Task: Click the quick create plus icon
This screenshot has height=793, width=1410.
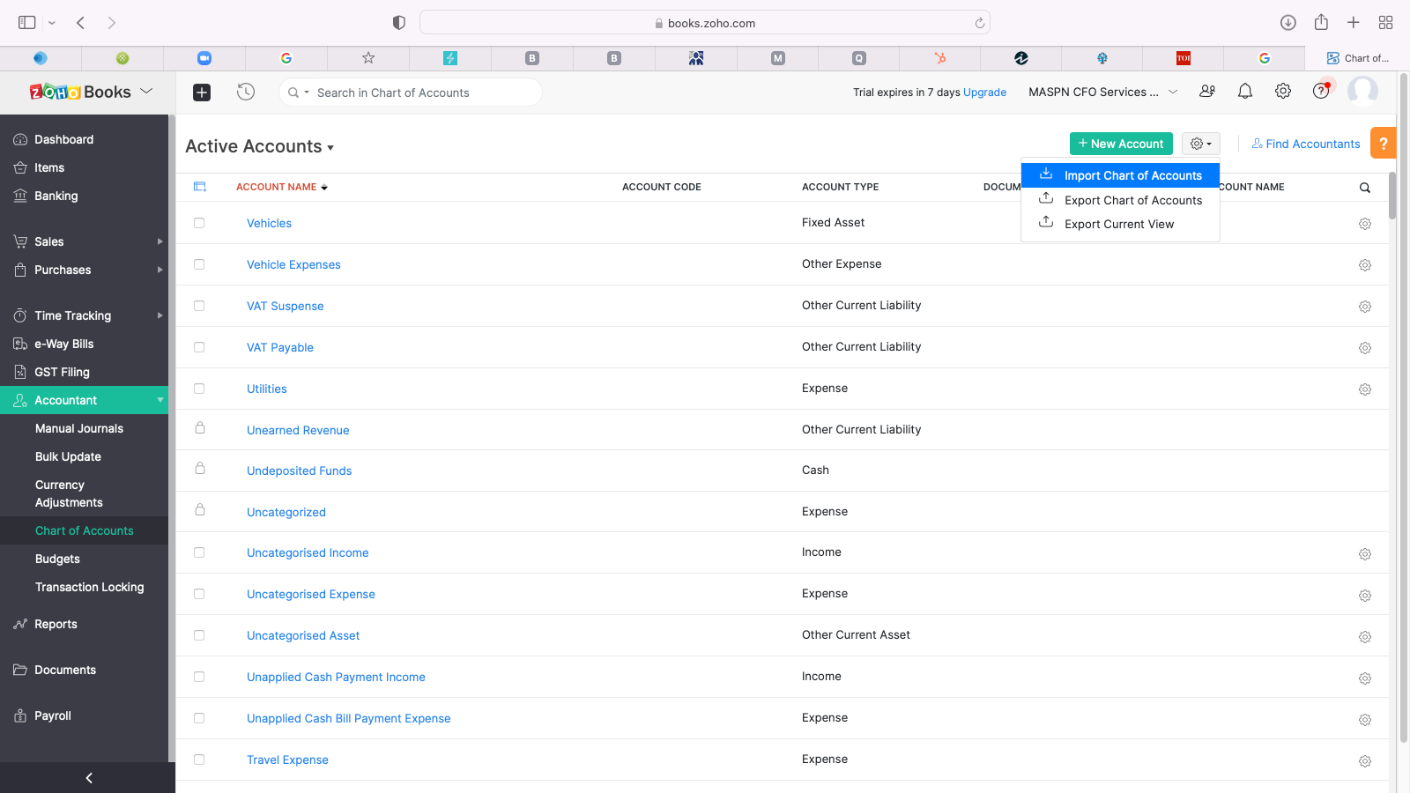Action: coord(202,93)
